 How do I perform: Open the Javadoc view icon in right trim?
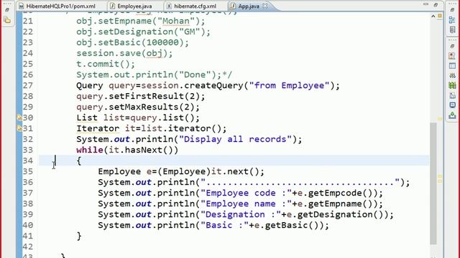[452, 65]
